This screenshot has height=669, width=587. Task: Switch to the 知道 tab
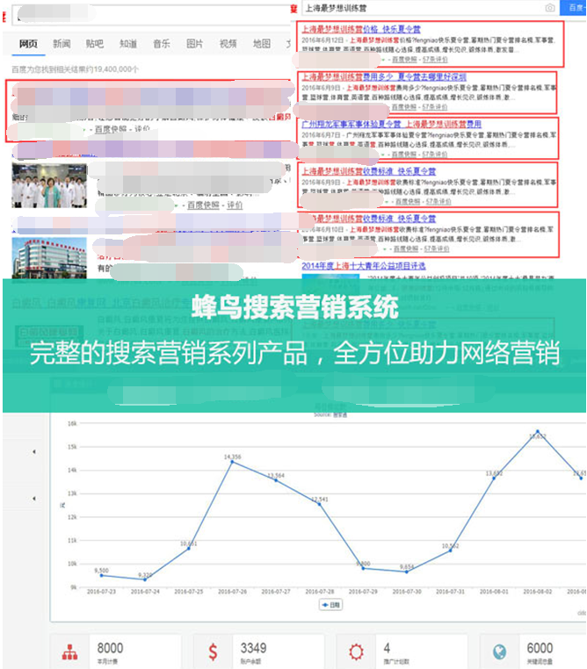click(x=128, y=44)
